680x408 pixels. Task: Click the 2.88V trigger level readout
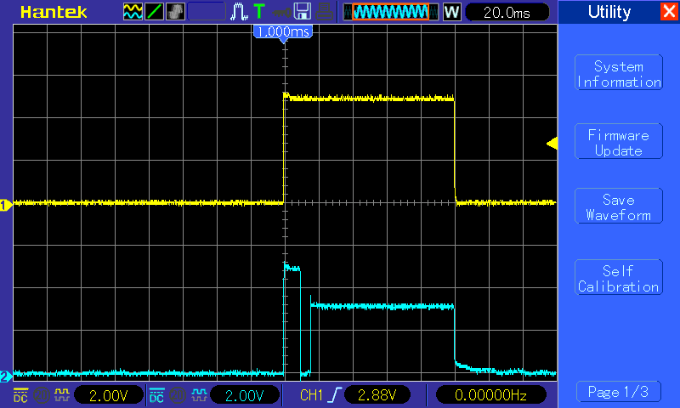(377, 395)
